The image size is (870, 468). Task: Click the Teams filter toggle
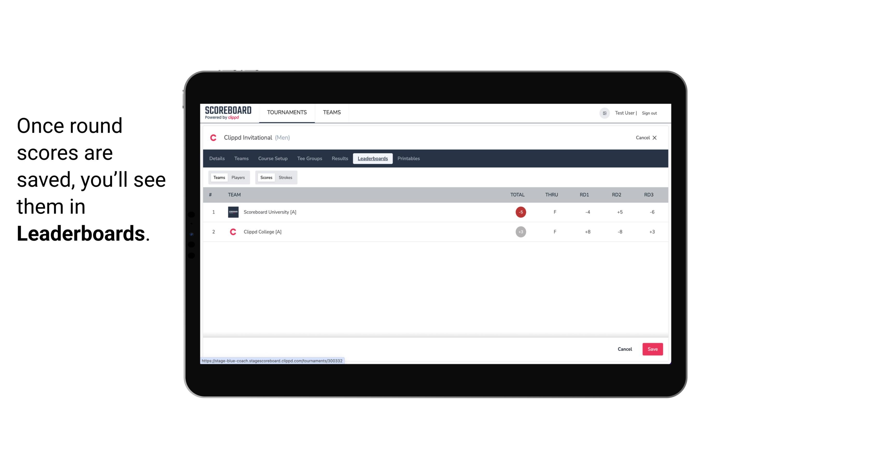coord(219,177)
